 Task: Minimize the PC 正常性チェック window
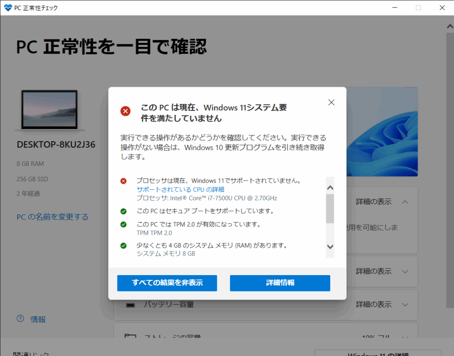coord(395,8)
